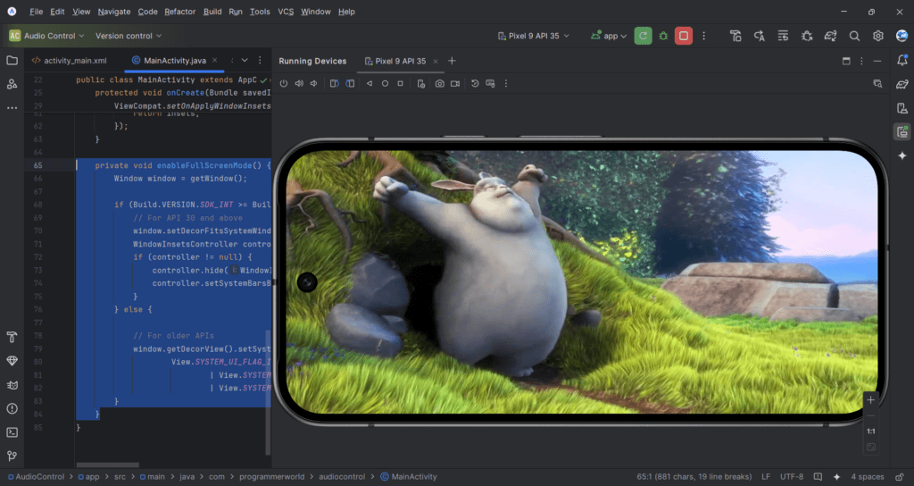Rotate emulator left

(334, 83)
